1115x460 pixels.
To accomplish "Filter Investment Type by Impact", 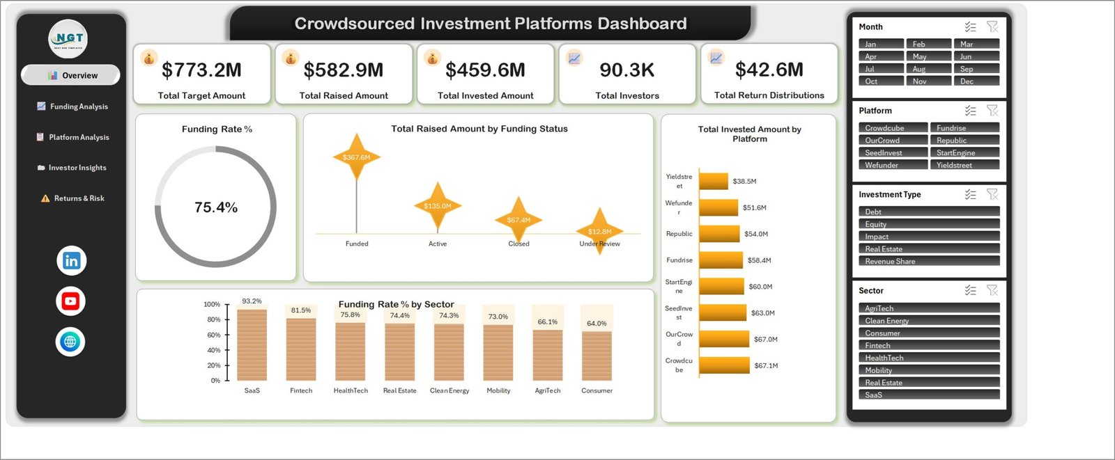I will 929,237.
